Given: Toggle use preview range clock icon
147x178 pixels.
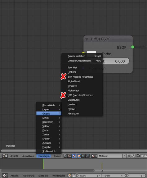Looking at the screenshot, I should click(69, 176).
